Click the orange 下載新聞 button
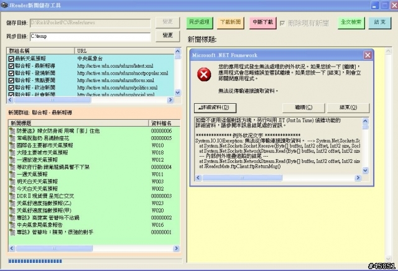Image resolution: width=398 pixels, height=271 pixels. 231,22
